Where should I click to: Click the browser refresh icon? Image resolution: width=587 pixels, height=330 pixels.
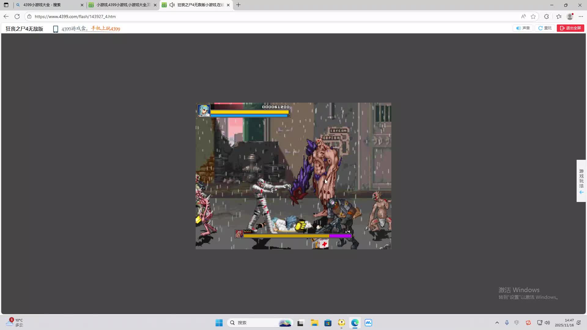click(17, 16)
